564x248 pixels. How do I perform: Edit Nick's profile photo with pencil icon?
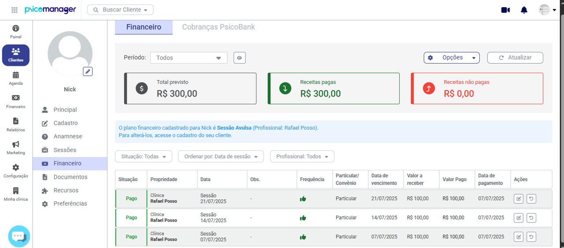pos(88,71)
